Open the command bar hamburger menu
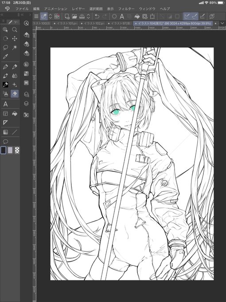The height and width of the screenshot is (302, 226). coord(36,16)
